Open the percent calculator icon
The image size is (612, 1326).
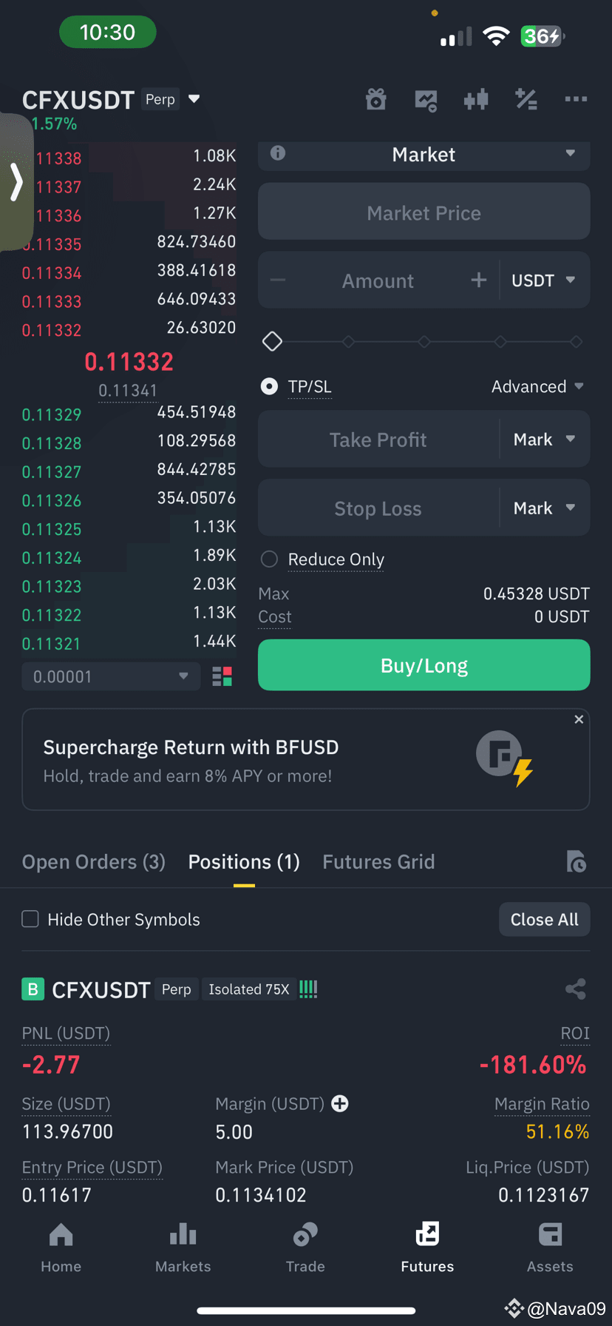tap(526, 99)
